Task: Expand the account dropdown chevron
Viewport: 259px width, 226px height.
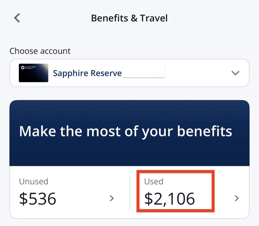Action: 235,73
